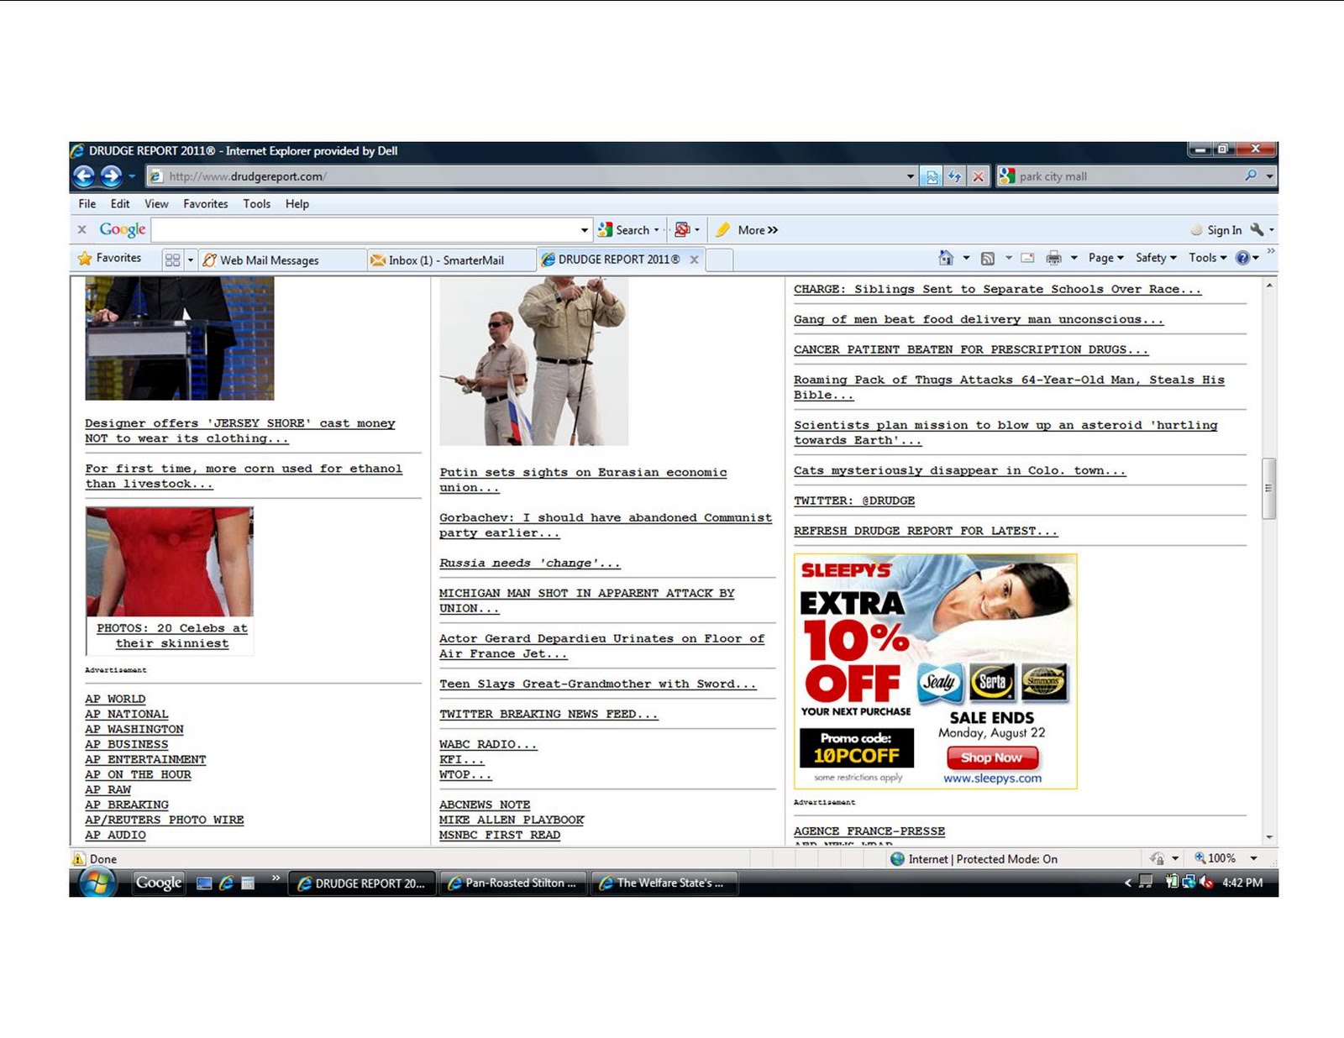Open the Safety dropdown menu
This screenshot has width=1344, height=1038.
tap(1156, 258)
